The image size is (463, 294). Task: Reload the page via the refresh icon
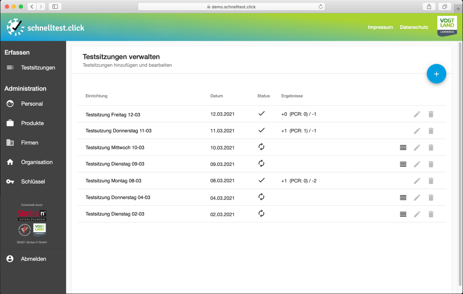[x=320, y=6]
